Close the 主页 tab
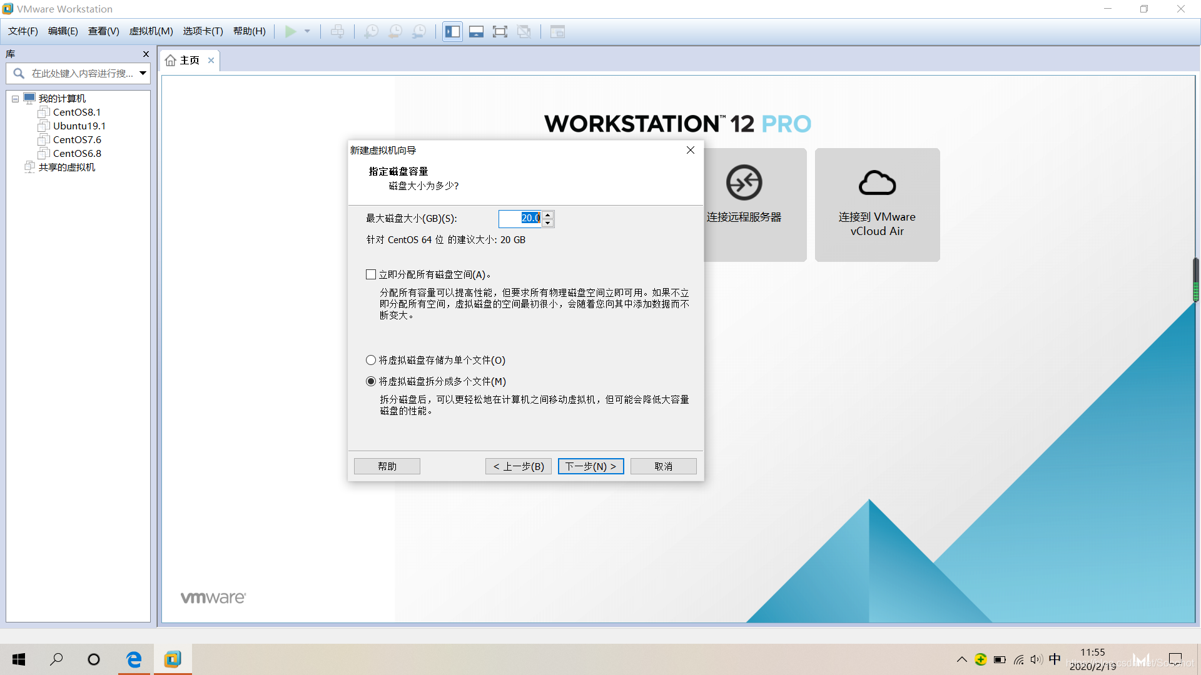 click(211, 60)
